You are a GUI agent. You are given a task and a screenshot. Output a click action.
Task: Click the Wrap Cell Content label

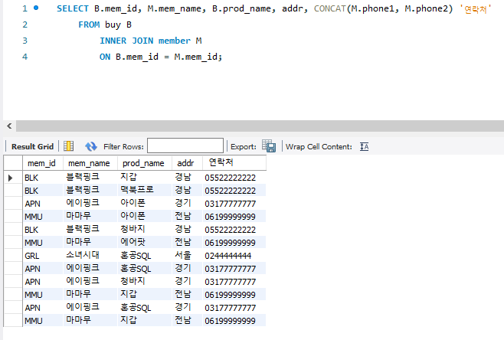tap(319, 146)
